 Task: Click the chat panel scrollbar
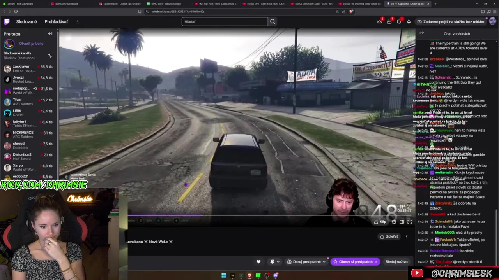click(497, 238)
